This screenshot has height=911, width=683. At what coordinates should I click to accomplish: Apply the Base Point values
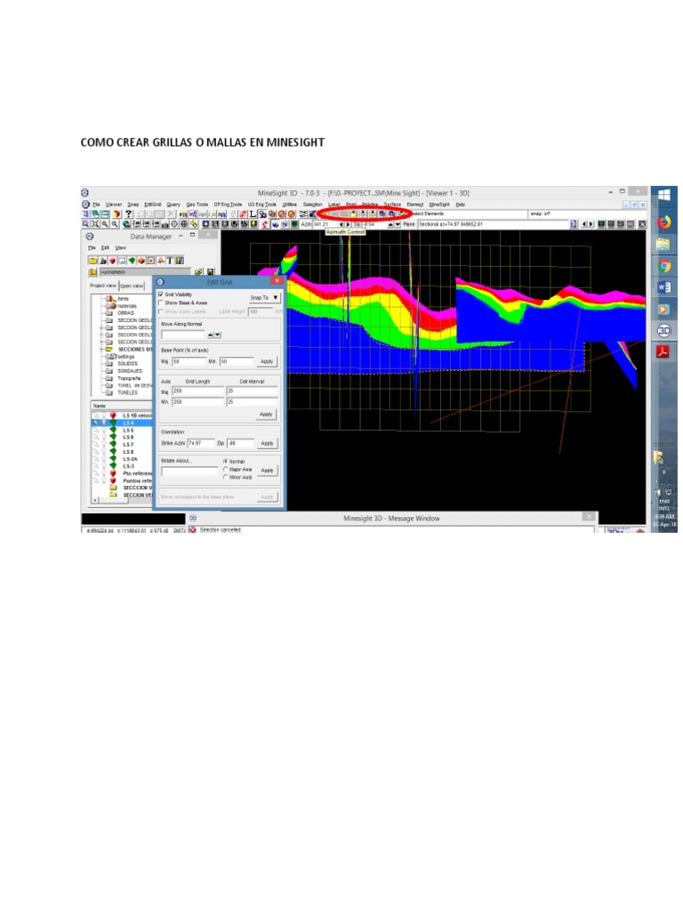(x=267, y=361)
